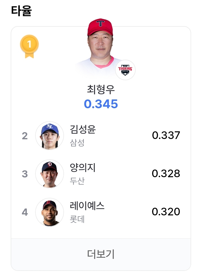Click the 두산 team label
Screen dimensions: 198x275
77,181
